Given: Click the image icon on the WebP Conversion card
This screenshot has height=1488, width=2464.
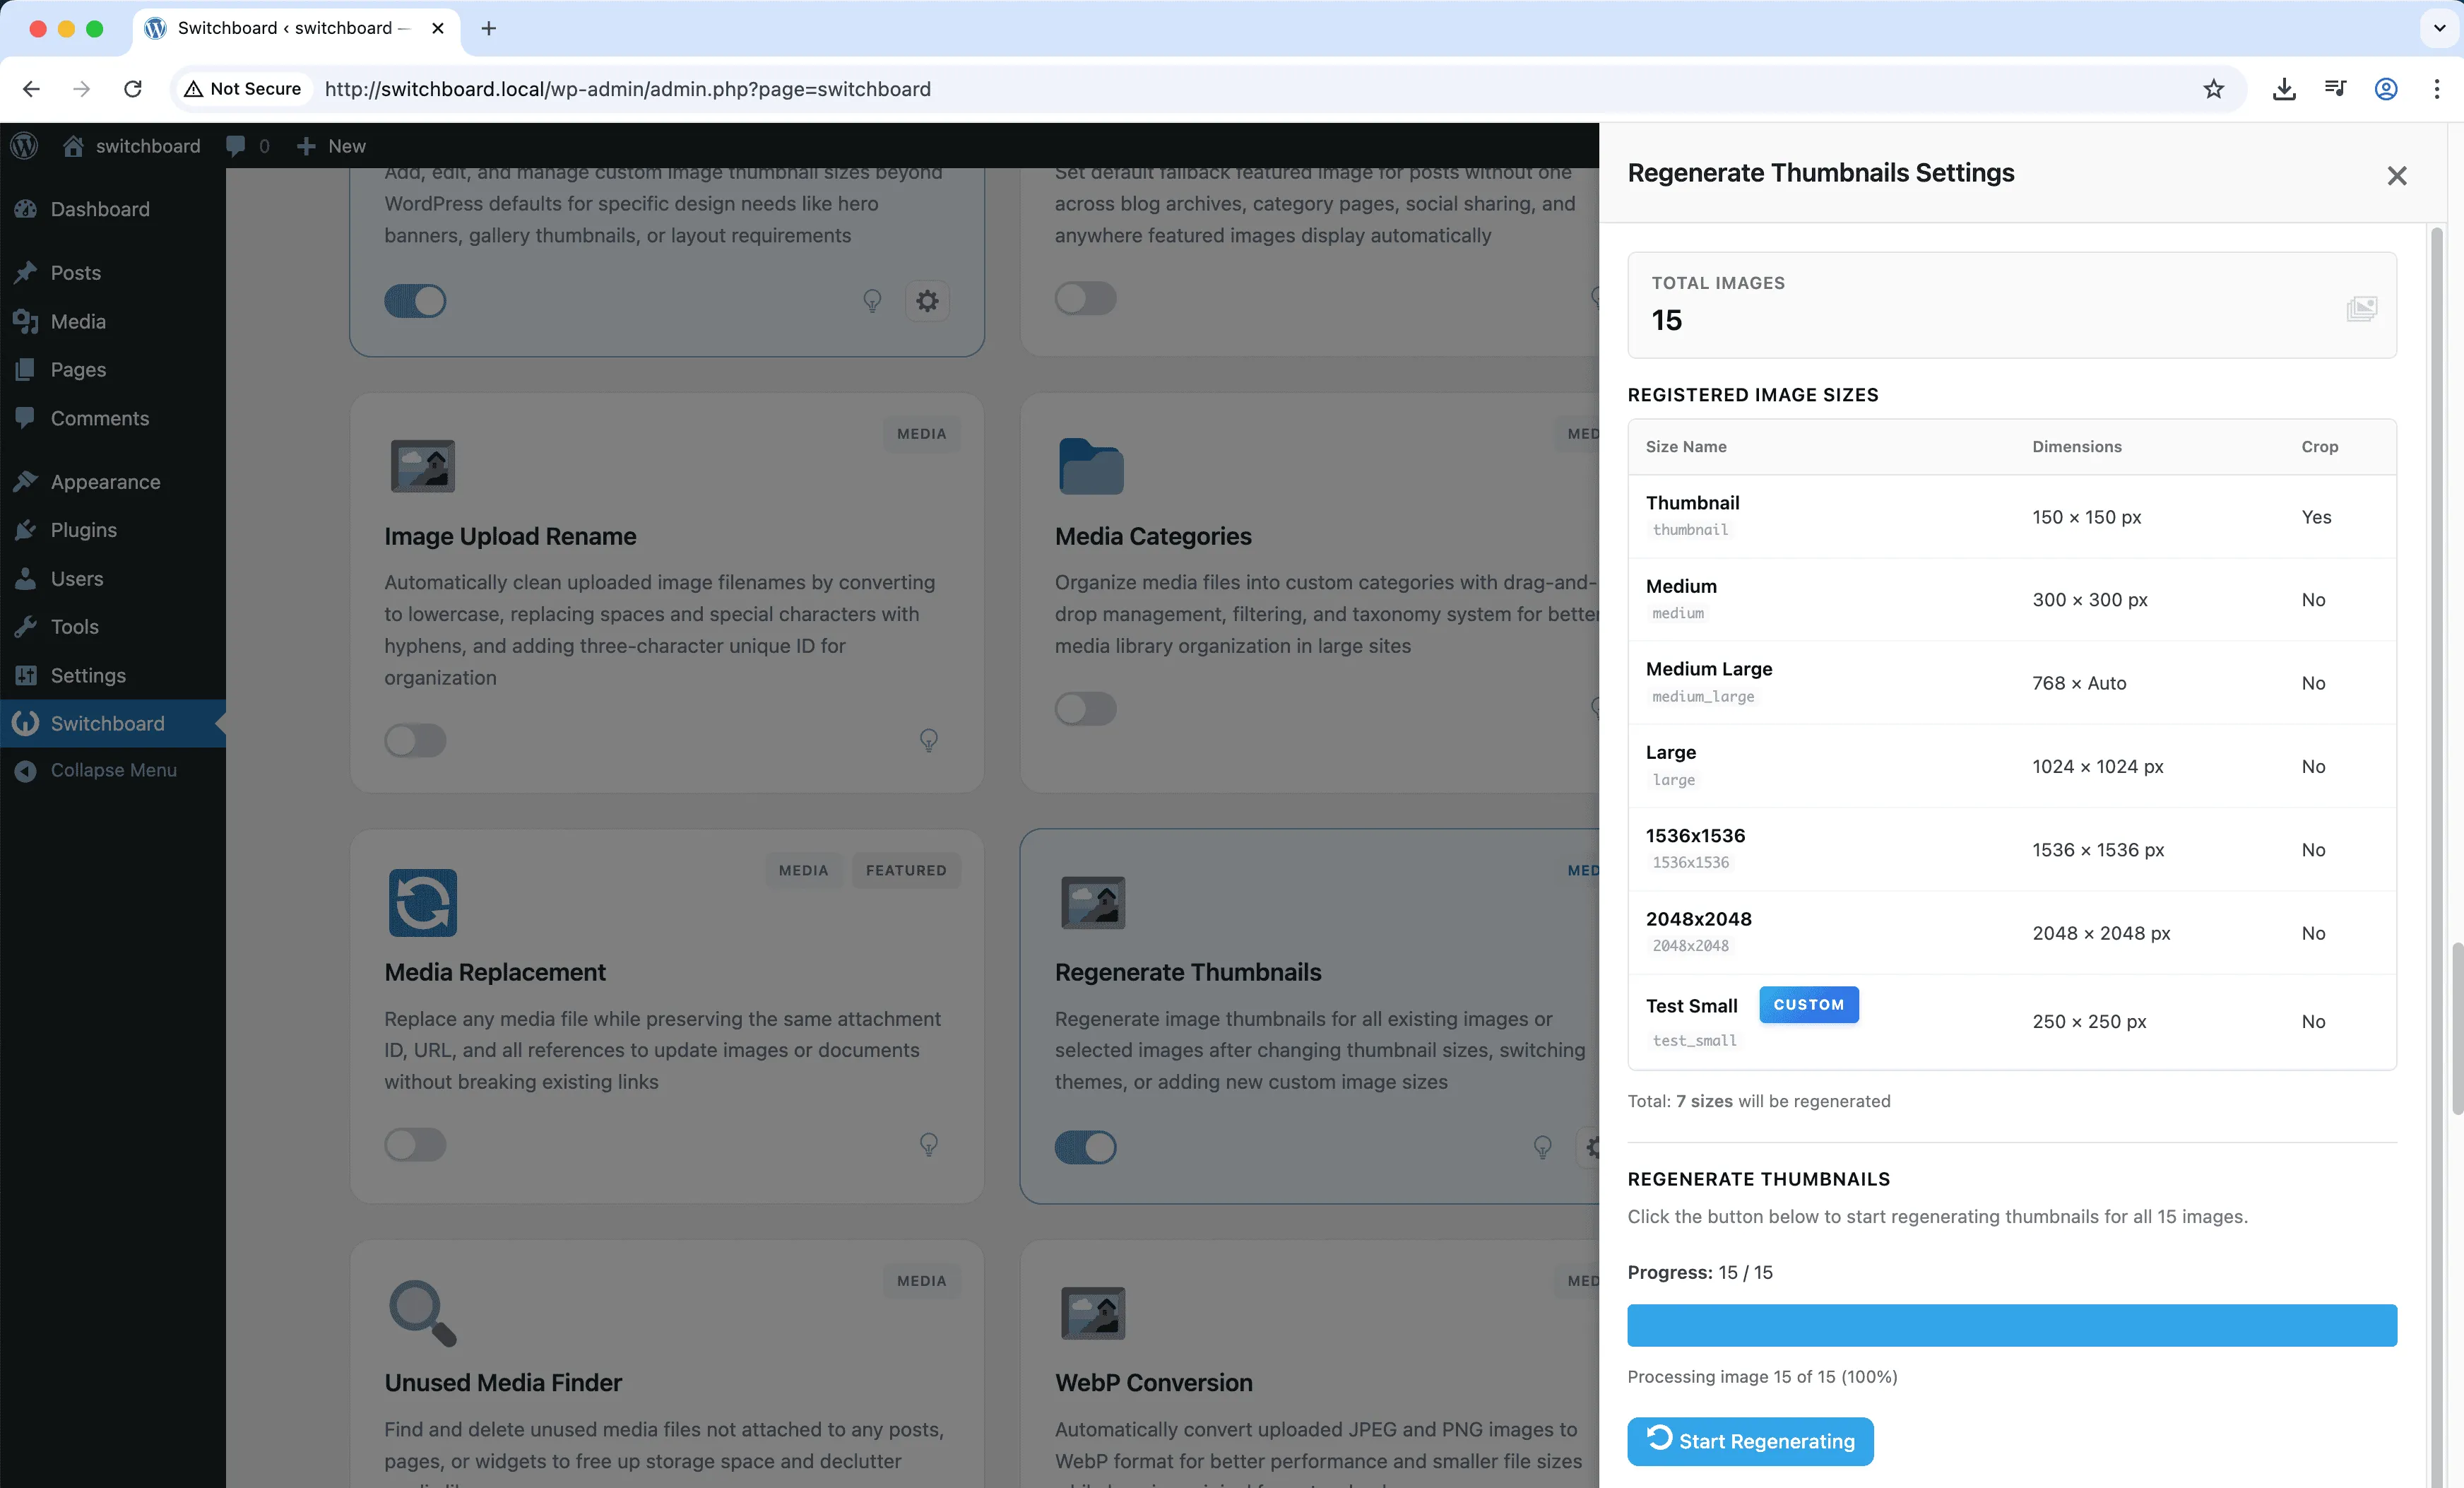Looking at the screenshot, I should [1093, 1313].
